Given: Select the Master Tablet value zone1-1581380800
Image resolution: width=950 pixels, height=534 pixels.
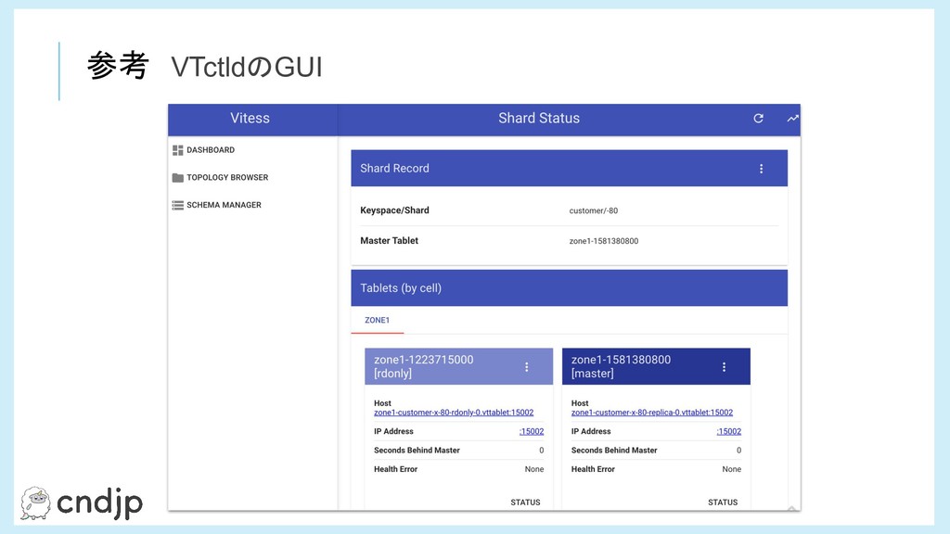Looking at the screenshot, I should (603, 241).
